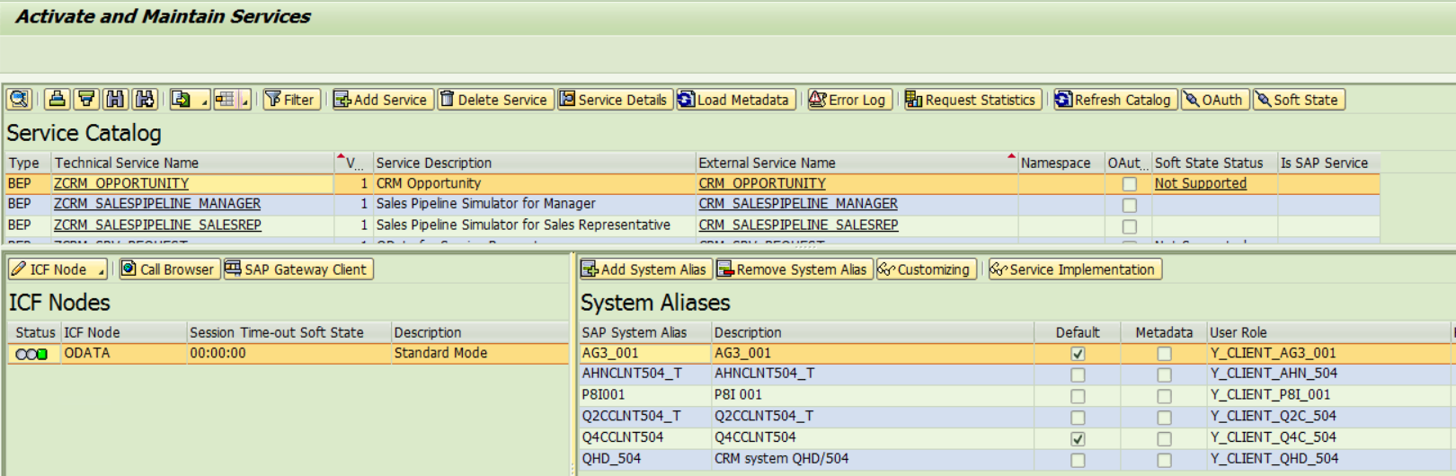Screen dimensions: 1456x476
Task: Open the Export dropdown button
Action: pyautogui.click(x=190, y=100)
